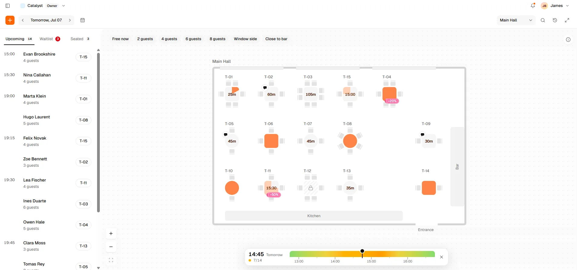The width and height of the screenshot is (577, 270).
Task: Toggle the 8 guests filter
Action: (x=218, y=39)
